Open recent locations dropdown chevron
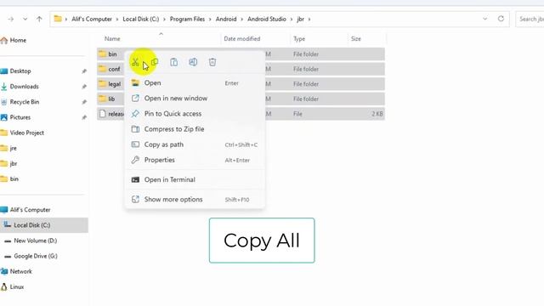This screenshot has width=544, height=306. click(x=25, y=19)
